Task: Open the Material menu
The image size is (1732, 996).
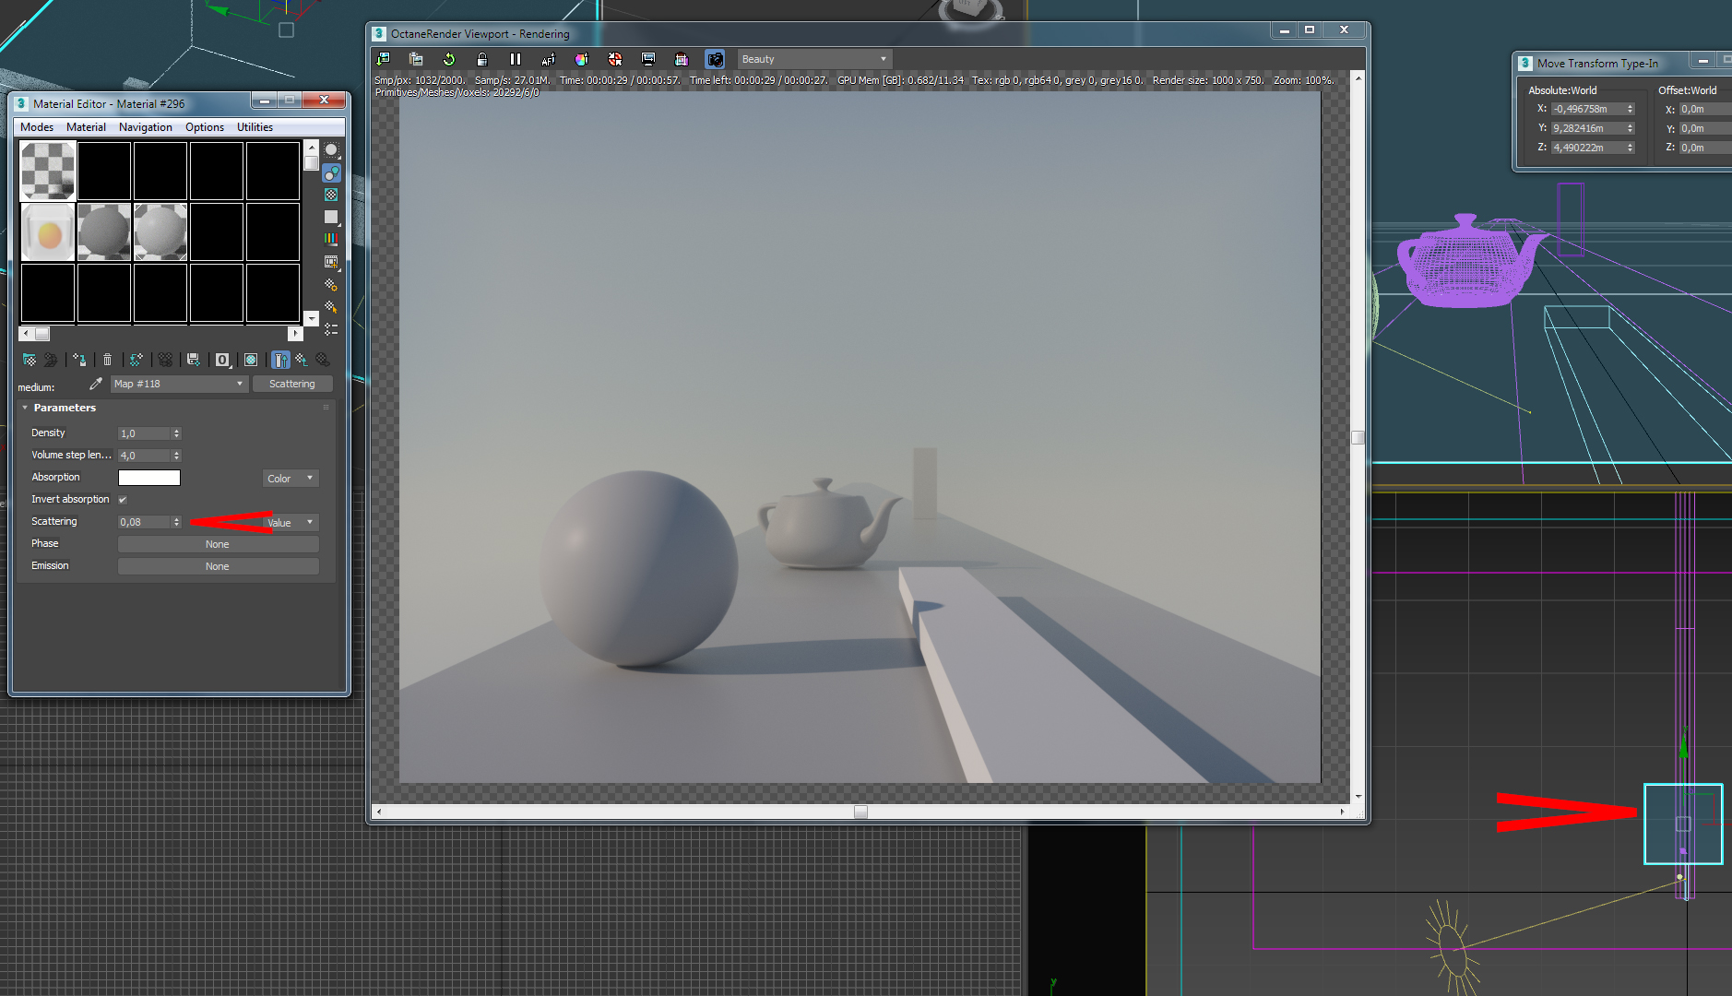Action: (x=86, y=127)
